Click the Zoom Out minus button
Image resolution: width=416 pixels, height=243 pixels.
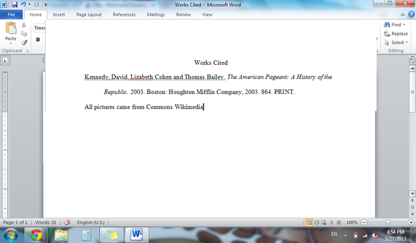pos(364,223)
